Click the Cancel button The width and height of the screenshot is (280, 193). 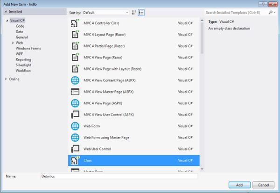click(x=263, y=185)
